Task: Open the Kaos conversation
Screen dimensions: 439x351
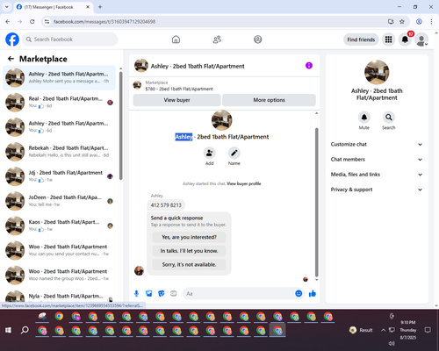Action: [60, 226]
